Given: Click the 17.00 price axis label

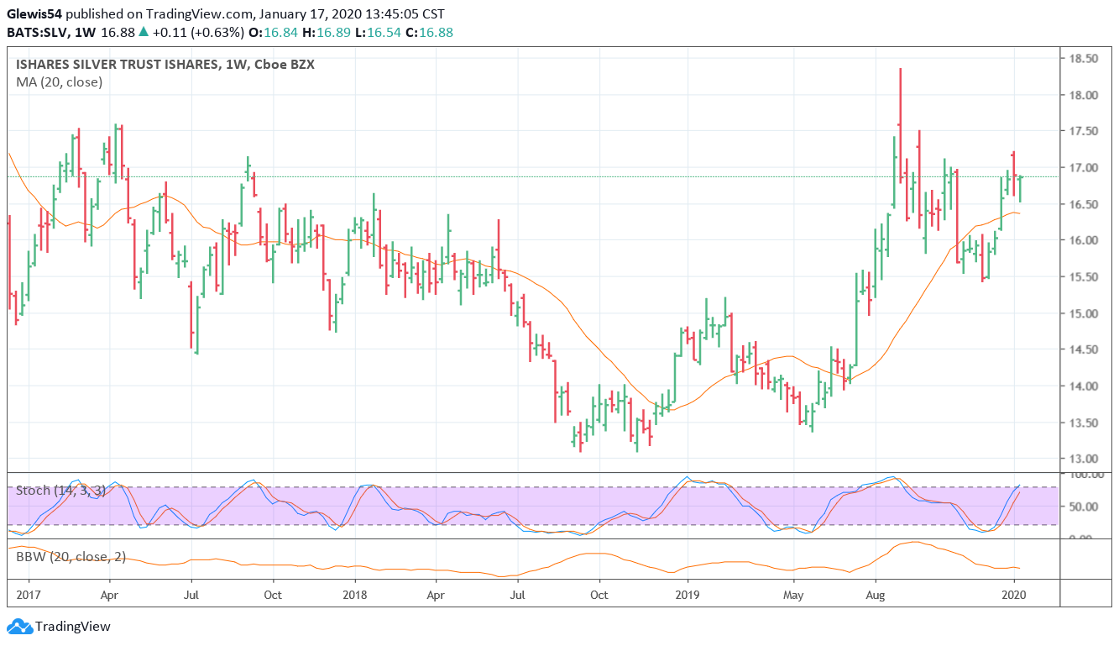Looking at the screenshot, I should pyautogui.click(x=1083, y=168).
